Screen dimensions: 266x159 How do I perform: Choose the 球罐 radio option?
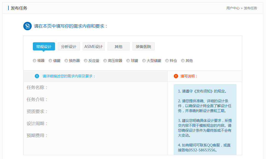(x=128, y=61)
